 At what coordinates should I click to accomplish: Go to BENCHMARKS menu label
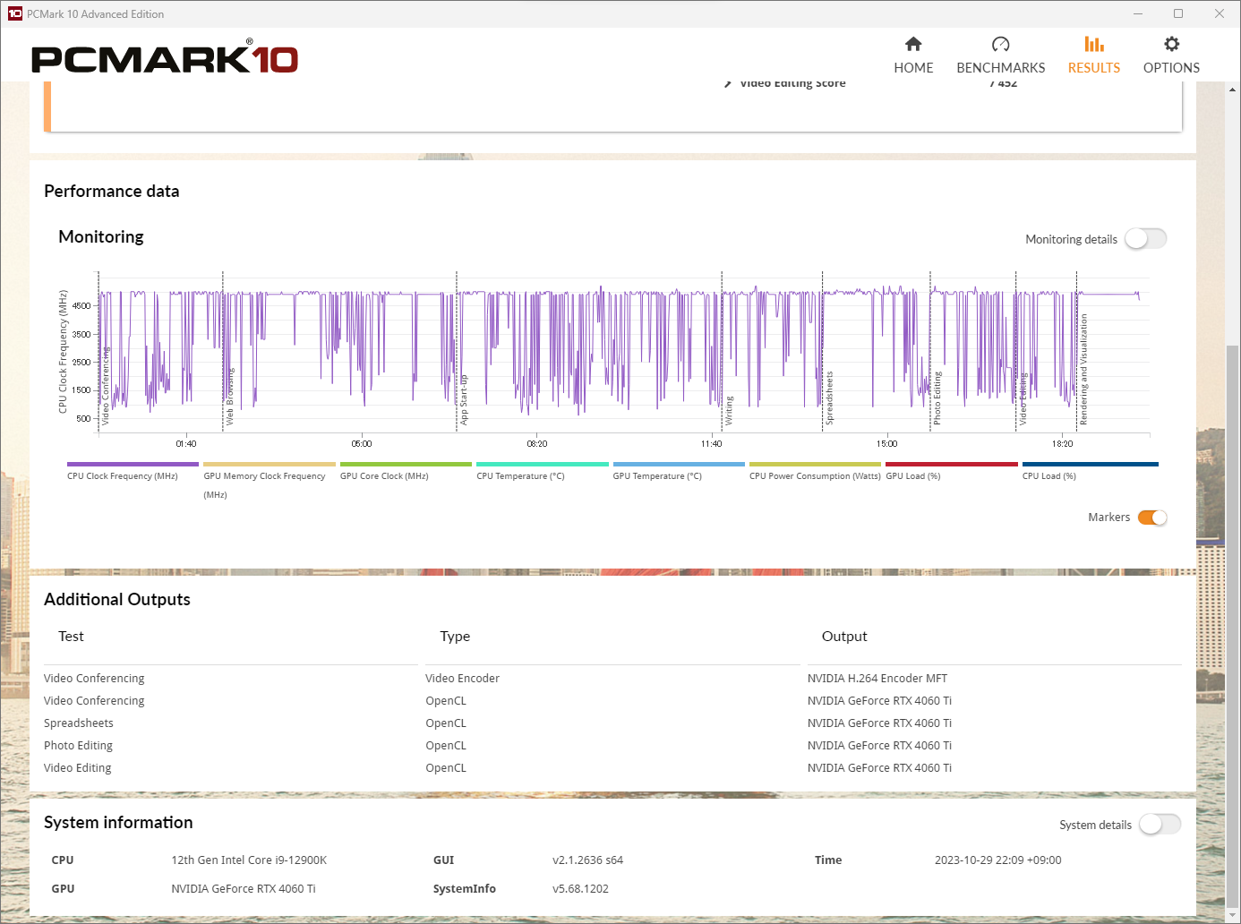pyautogui.click(x=1000, y=68)
